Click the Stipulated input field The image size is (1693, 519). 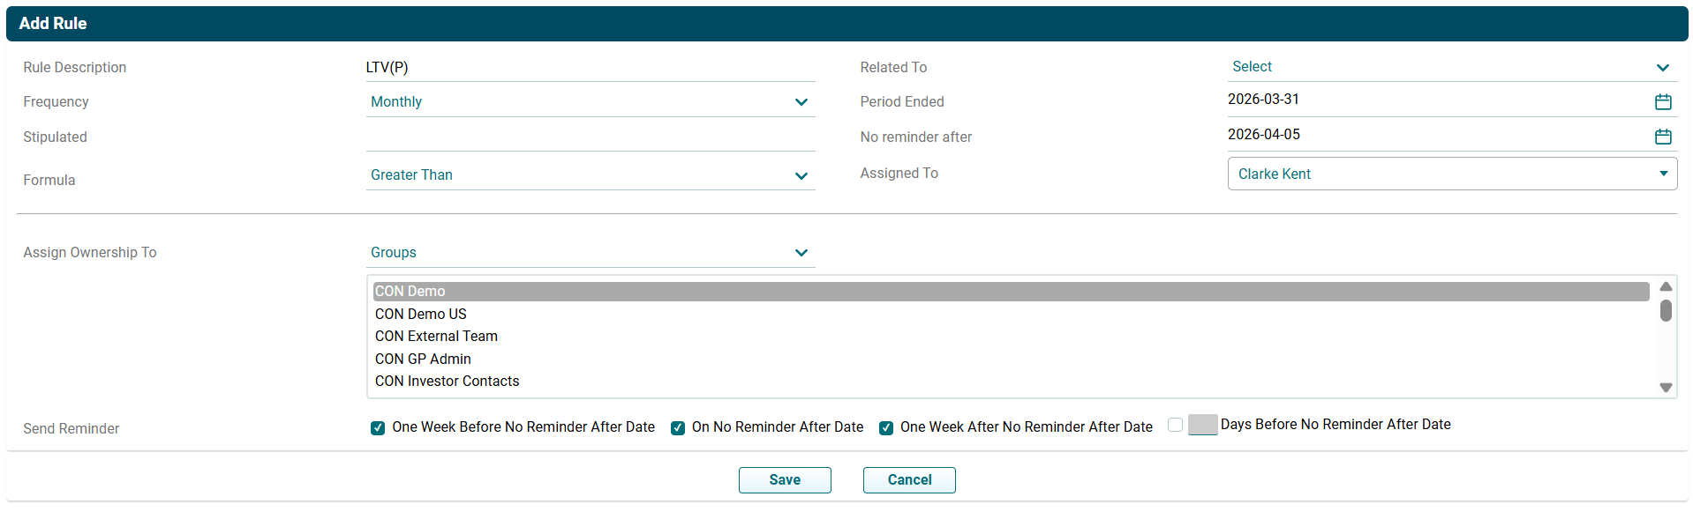pos(590,137)
